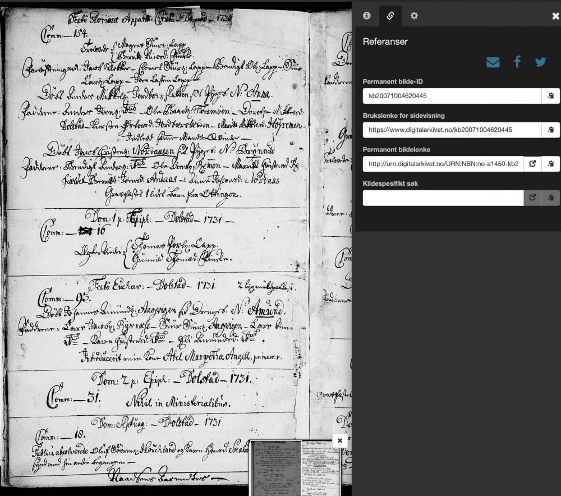Share the page via email icon

(x=493, y=62)
